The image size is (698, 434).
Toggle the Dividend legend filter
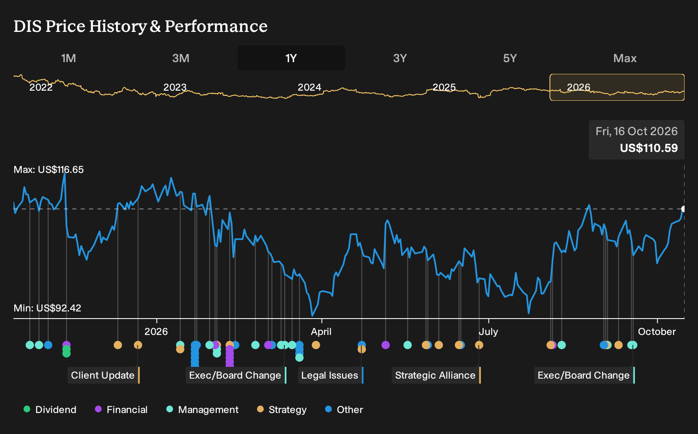point(50,410)
